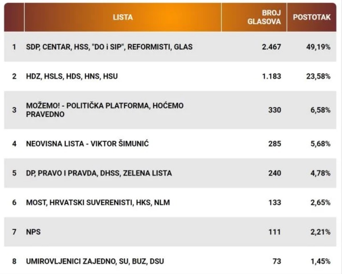The image size is (342, 274).
Task: Select the 49,19% percentage cell
Action: 318,47
